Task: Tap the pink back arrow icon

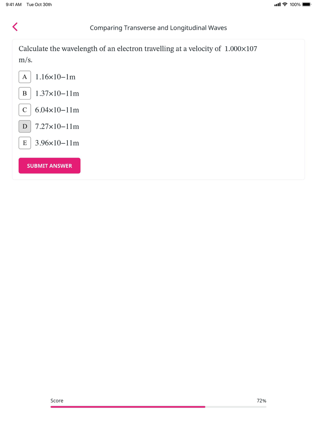Action: pos(15,27)
